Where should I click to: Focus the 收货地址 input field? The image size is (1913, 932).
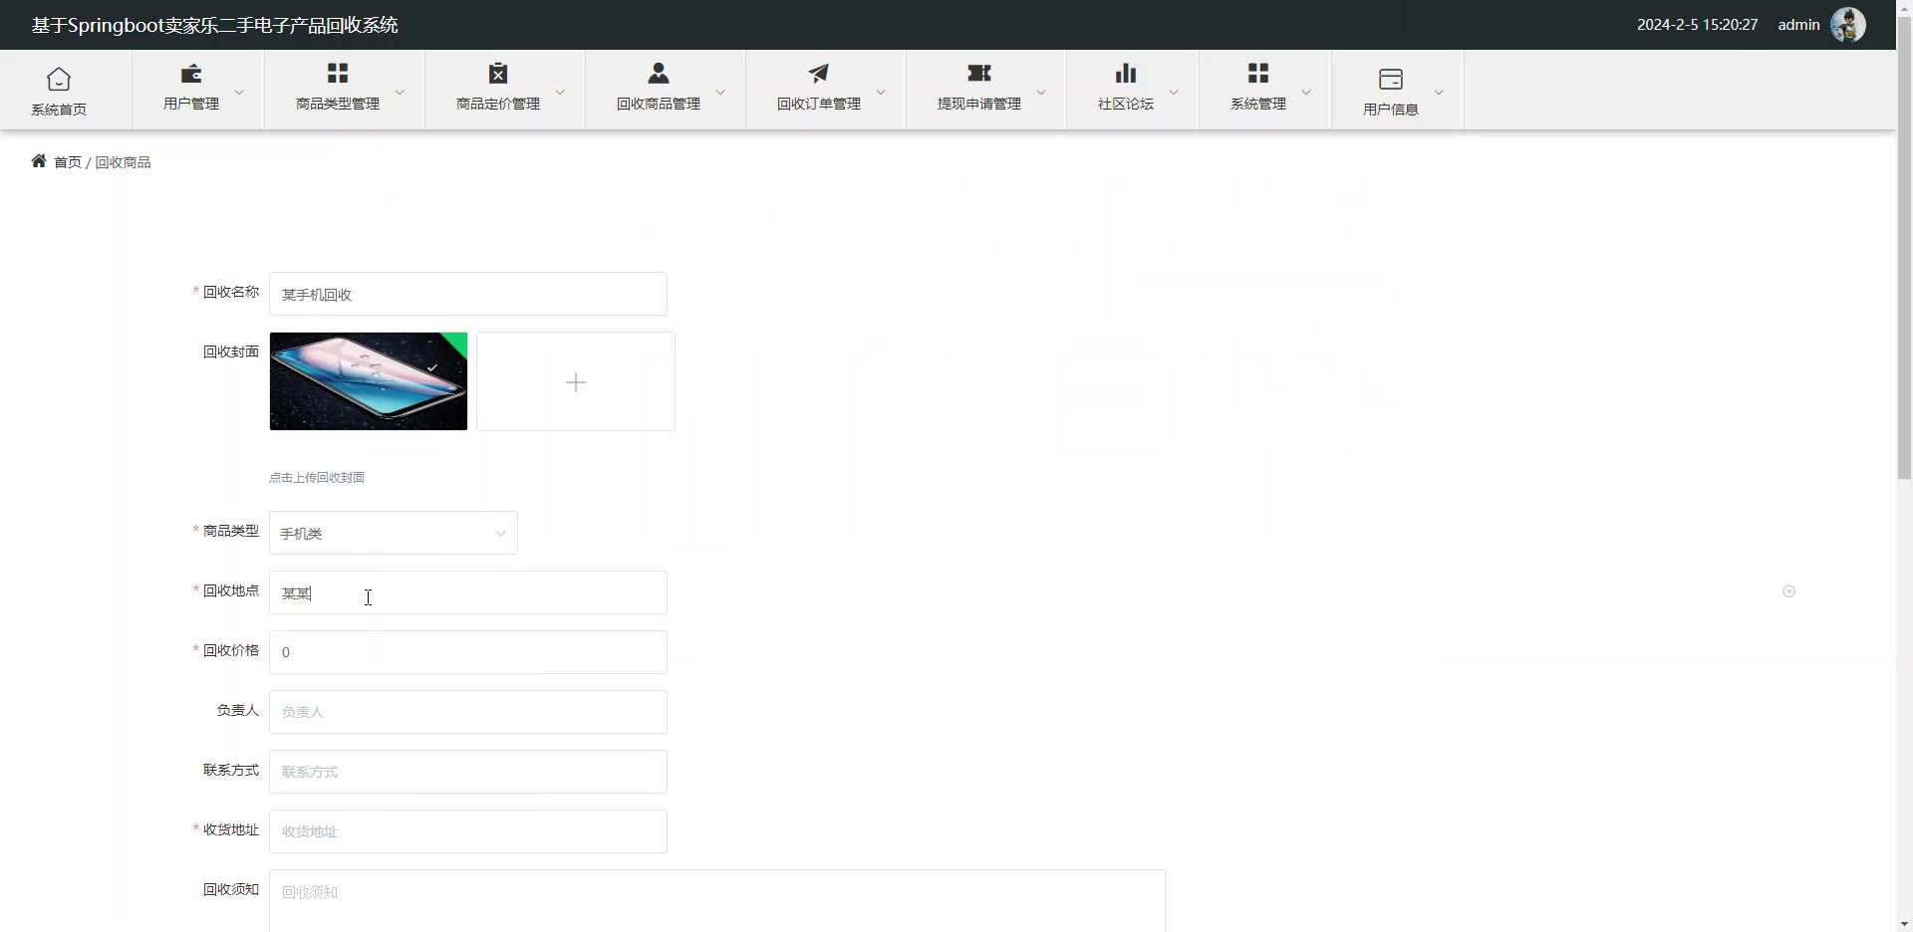468,831
